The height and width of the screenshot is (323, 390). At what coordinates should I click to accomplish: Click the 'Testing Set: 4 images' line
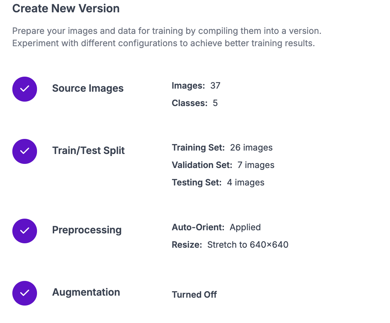point(218,183)
